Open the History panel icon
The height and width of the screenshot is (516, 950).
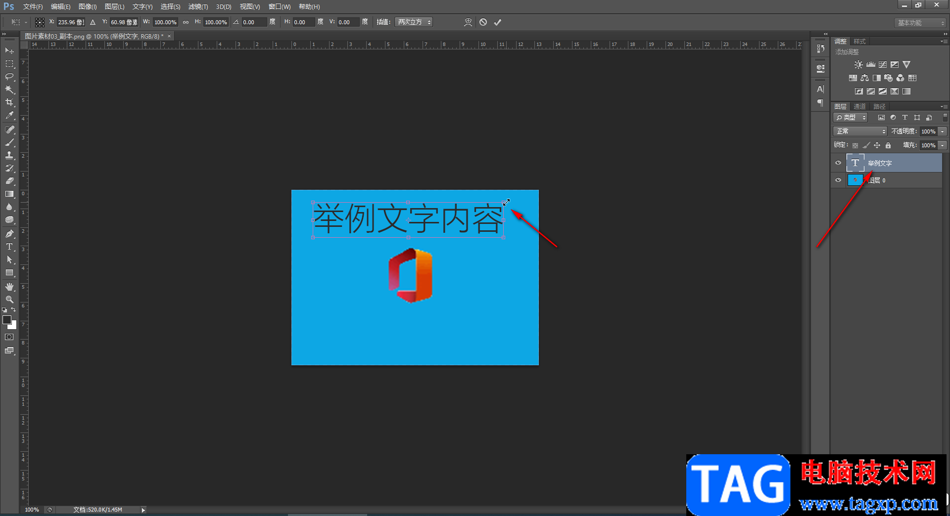tap(820, 48)
